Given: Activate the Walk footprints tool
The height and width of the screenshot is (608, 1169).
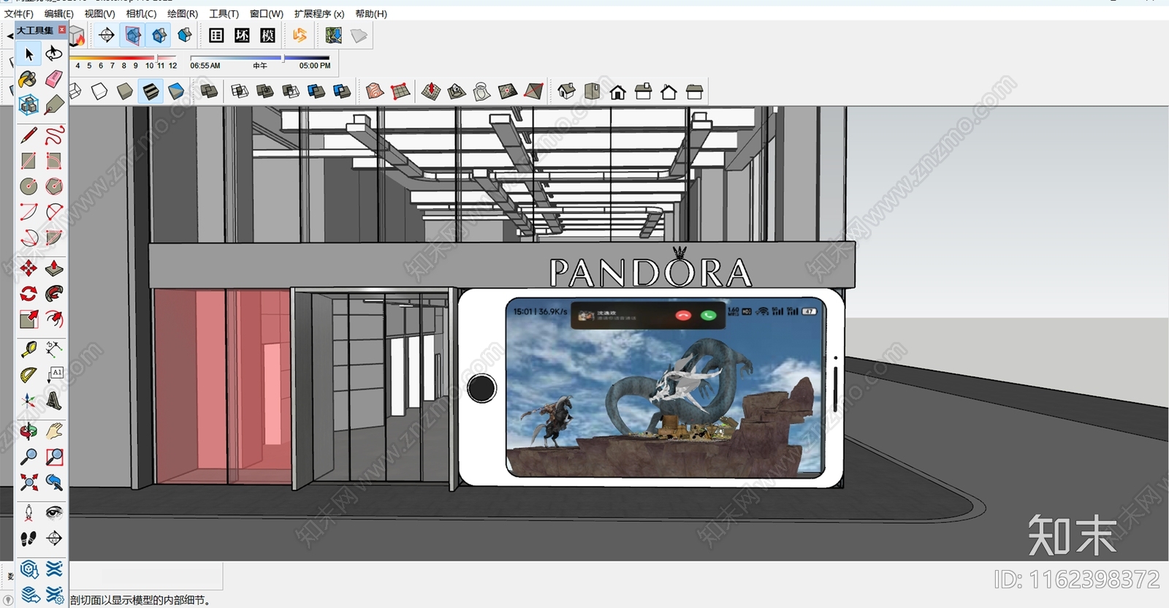Looking at the screenshot, I should pyautogui.click(x=28, y=539).
